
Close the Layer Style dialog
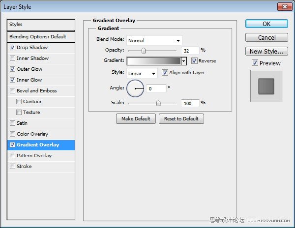click(285, 7)
